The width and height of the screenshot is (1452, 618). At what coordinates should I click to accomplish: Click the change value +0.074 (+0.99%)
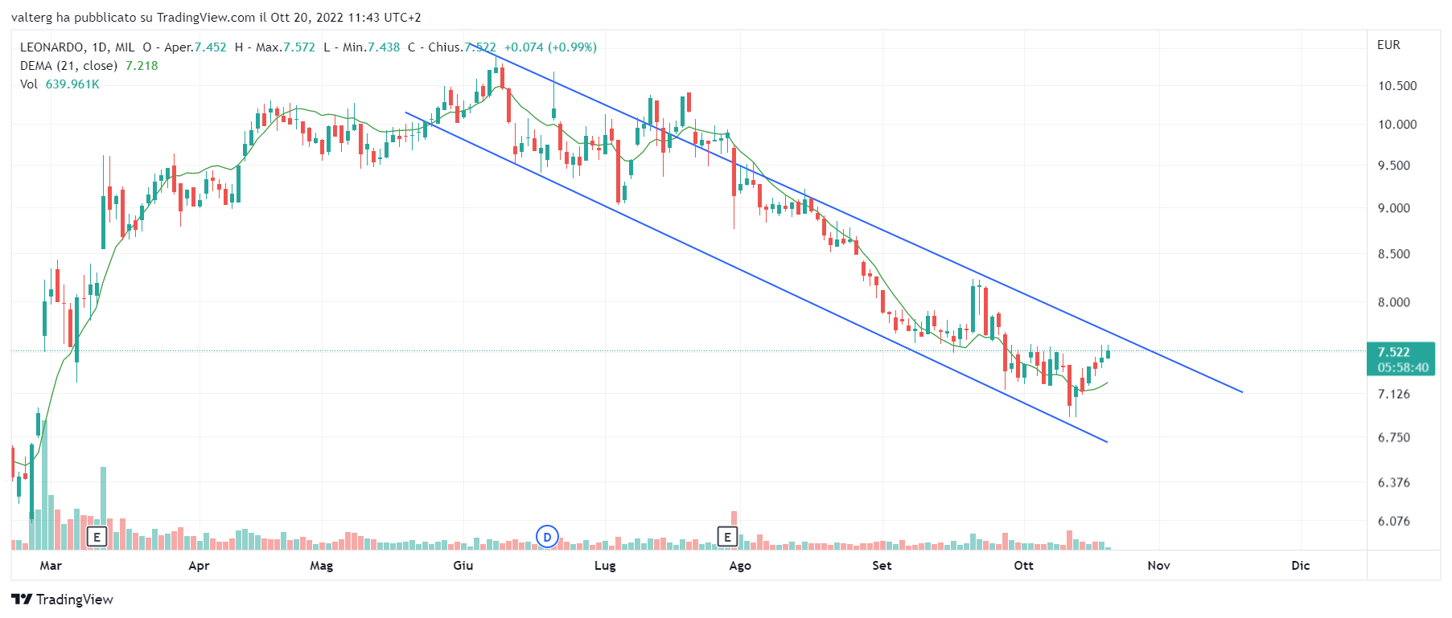[x=551, y=47]
